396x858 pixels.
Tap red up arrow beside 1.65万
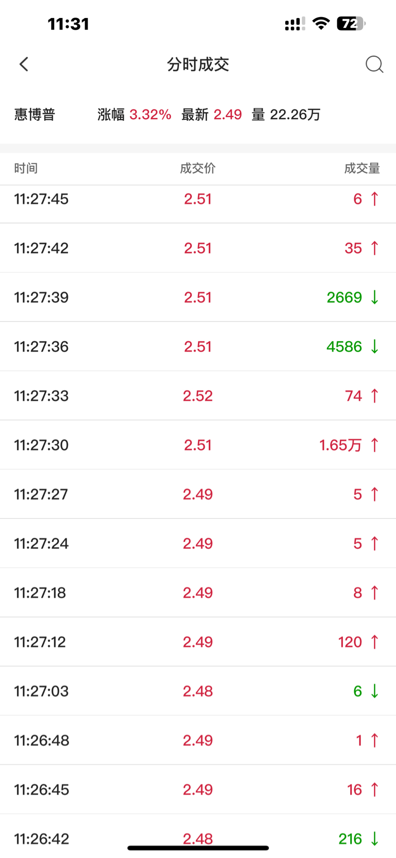(x=375, y=445)
